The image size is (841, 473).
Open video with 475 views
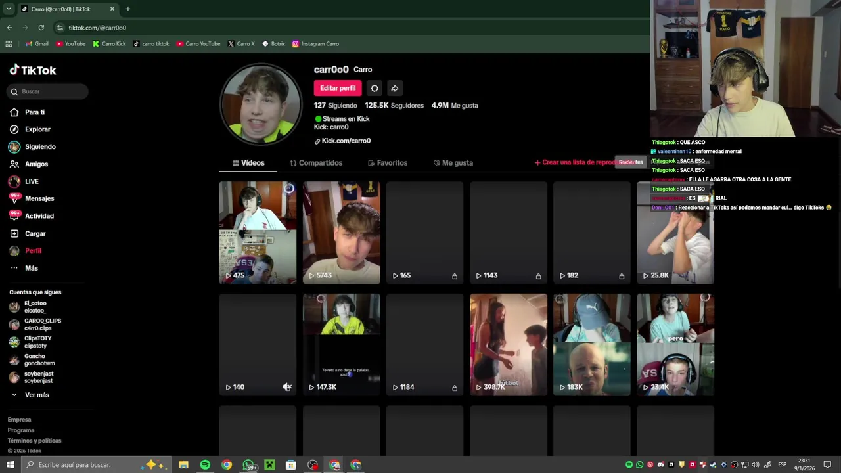click(258, 233)
